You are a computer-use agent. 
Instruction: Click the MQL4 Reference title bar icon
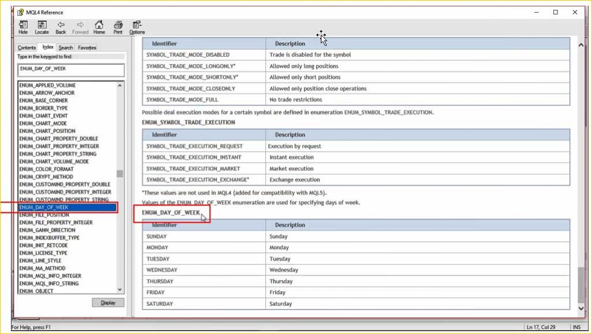pyautogui.click(x=20, y=13)
